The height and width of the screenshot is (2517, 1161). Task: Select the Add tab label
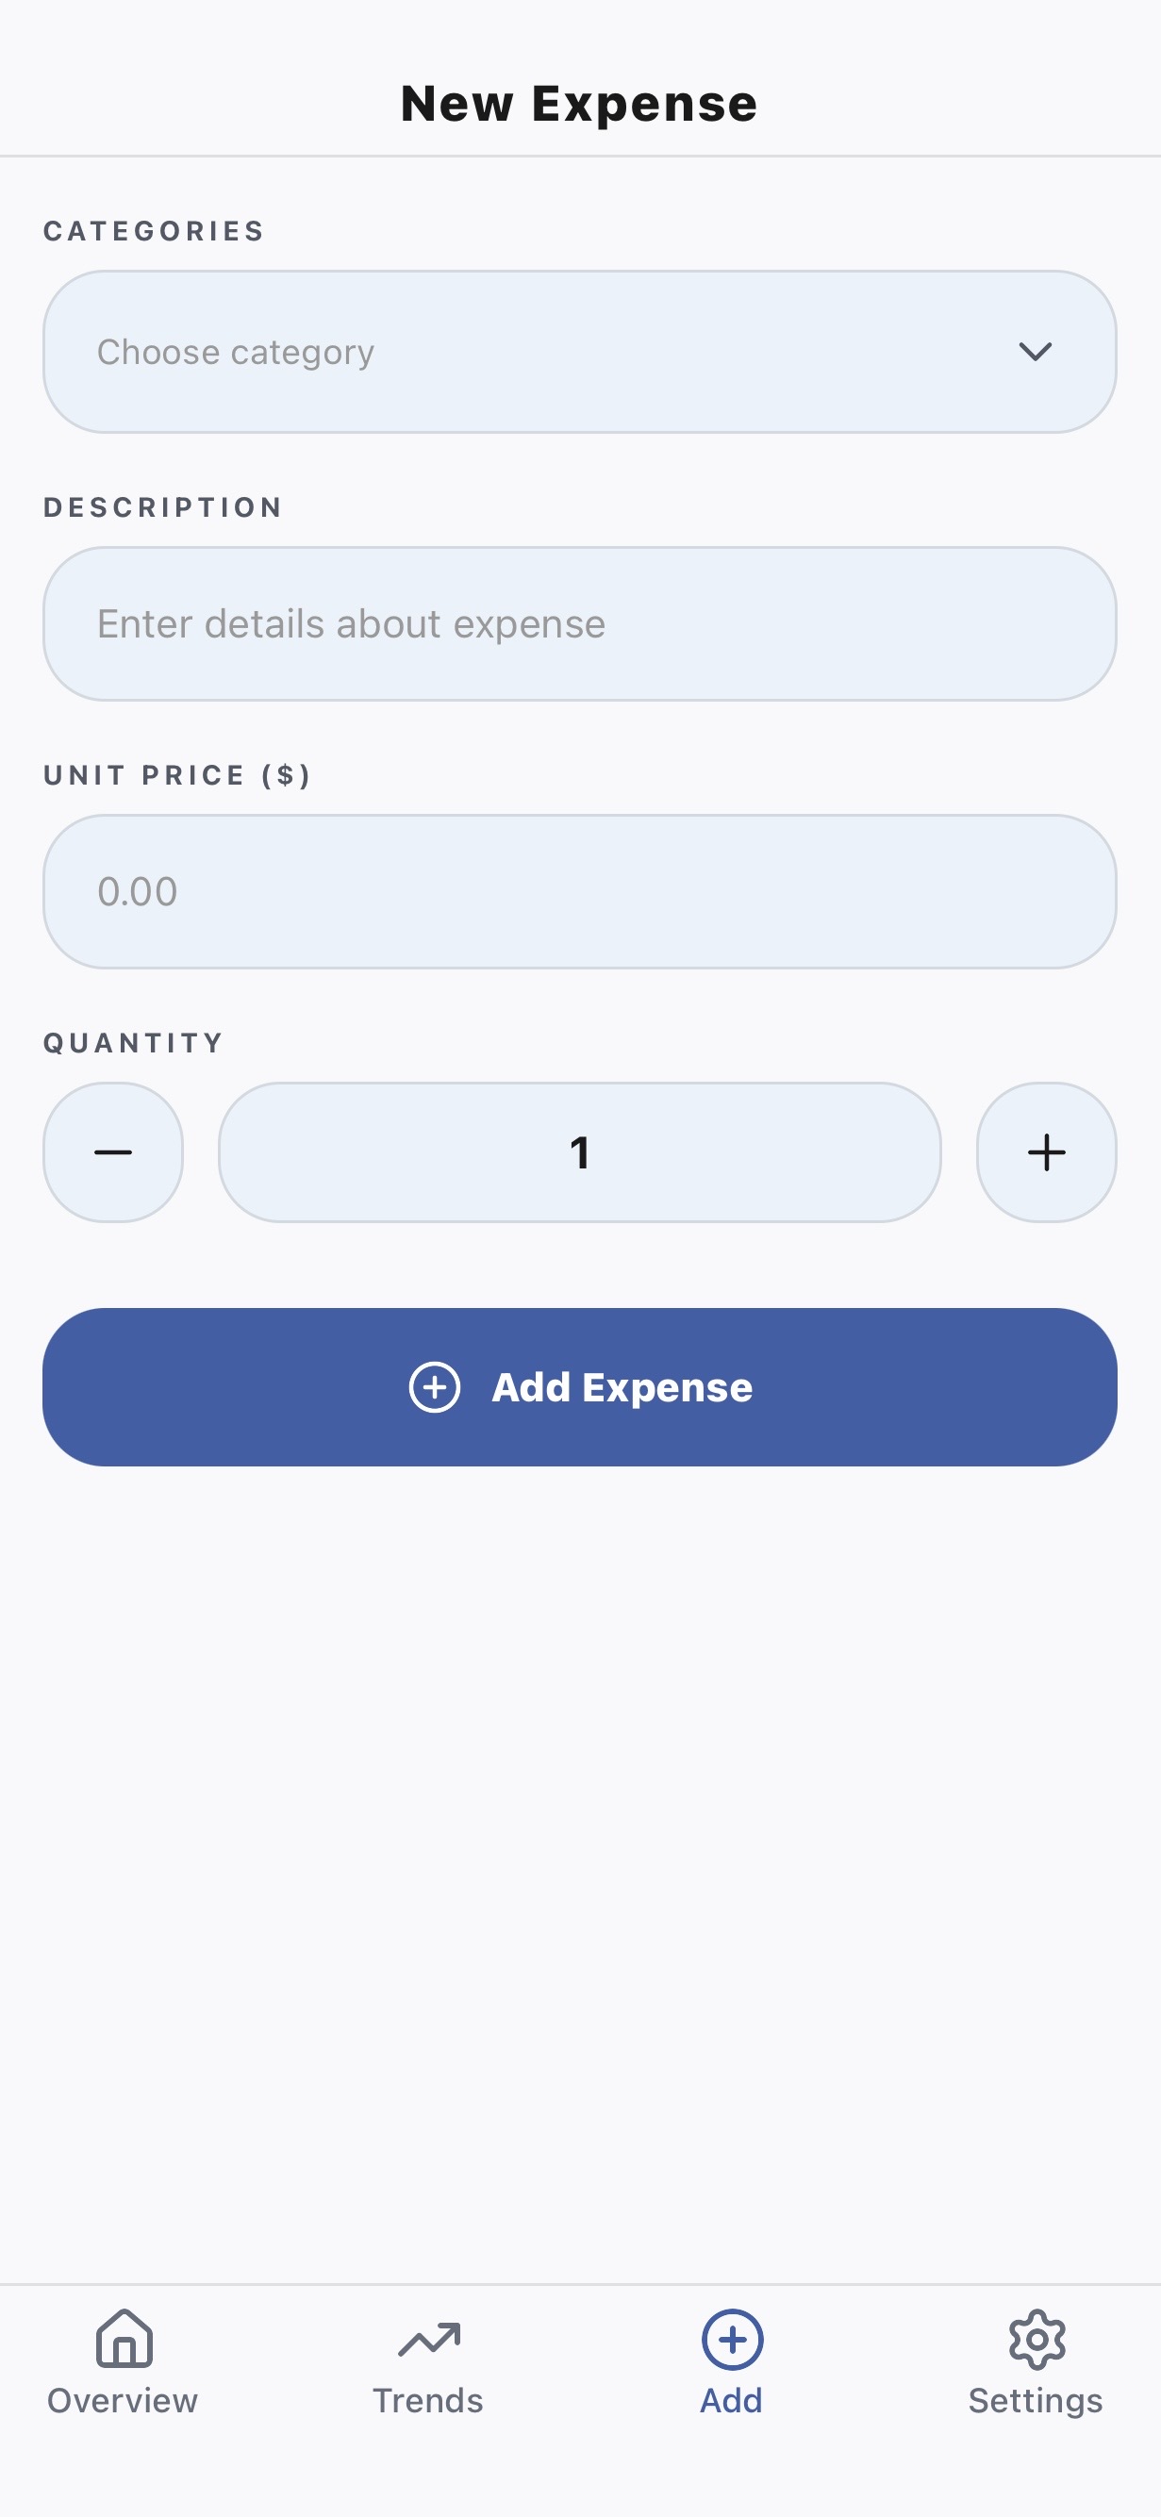pyautogui.click(x=731, y=2400)
